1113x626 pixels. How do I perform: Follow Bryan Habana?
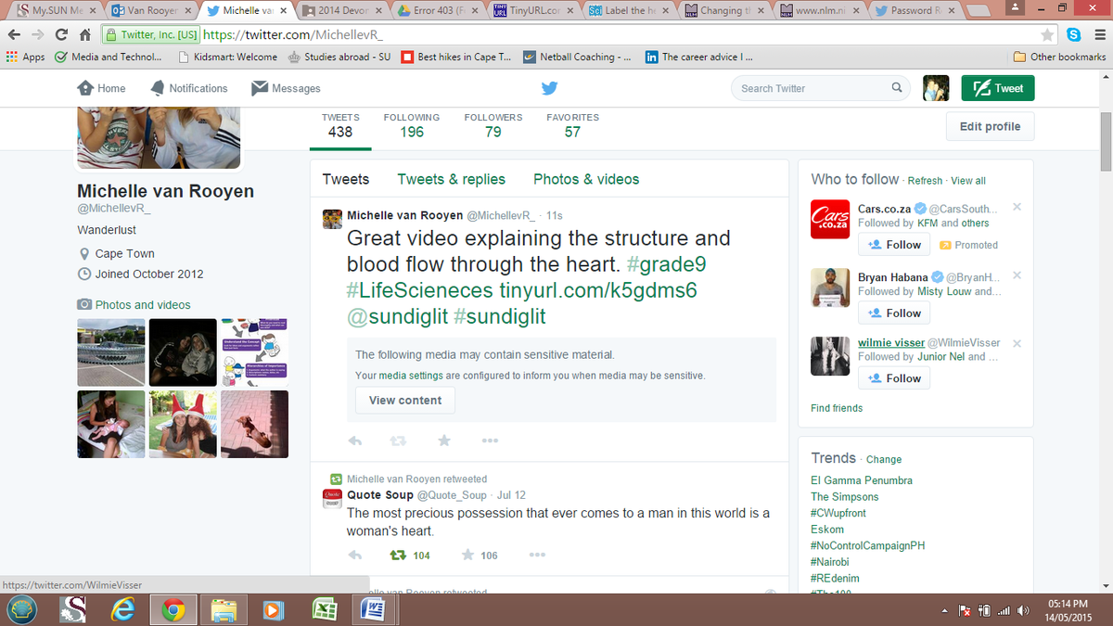point(894,313)
